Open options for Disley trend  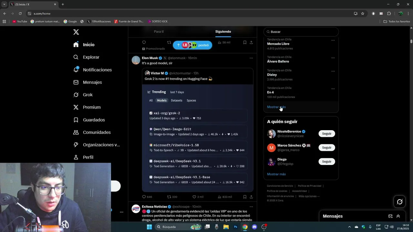(333, 71)
